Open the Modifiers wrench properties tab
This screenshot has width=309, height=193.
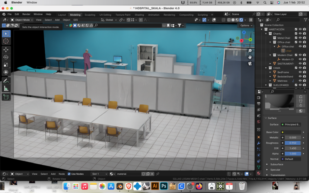259,143
